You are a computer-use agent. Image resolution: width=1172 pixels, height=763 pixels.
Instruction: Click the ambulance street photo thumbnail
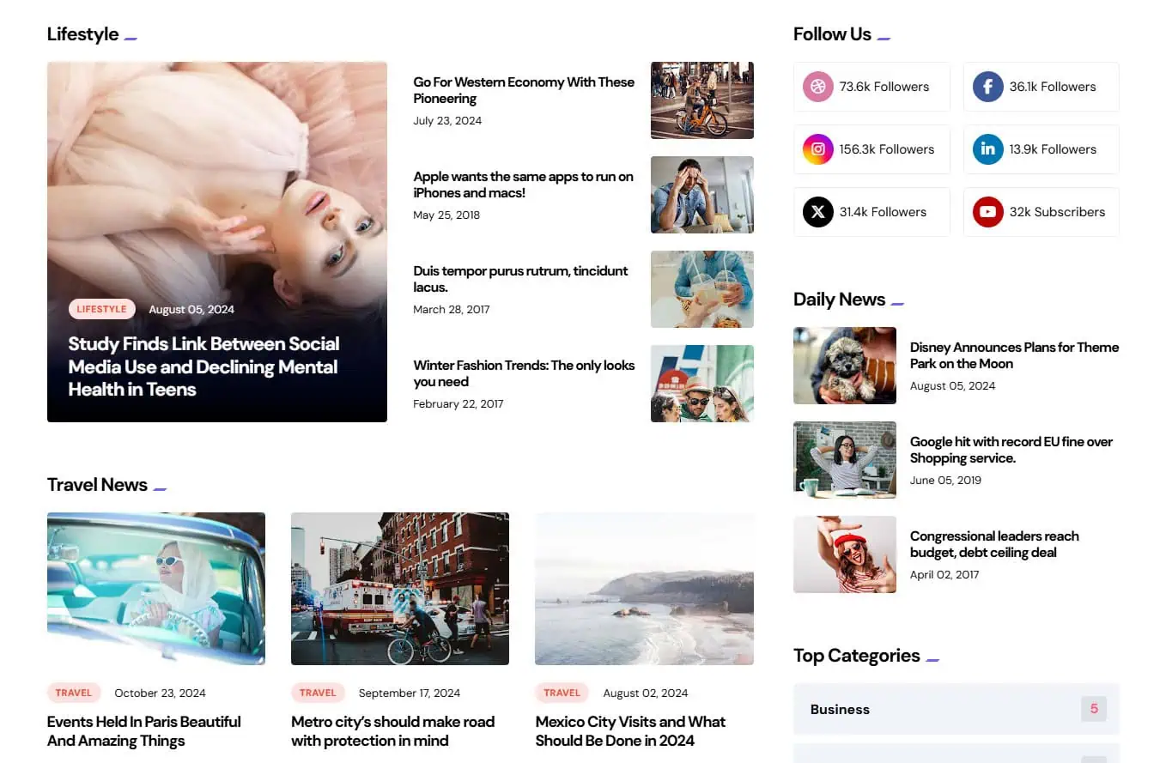click(x=399, y=589)
